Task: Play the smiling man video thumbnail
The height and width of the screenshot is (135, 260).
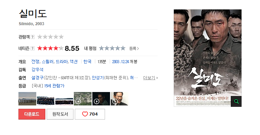Action: pos(119,99)
